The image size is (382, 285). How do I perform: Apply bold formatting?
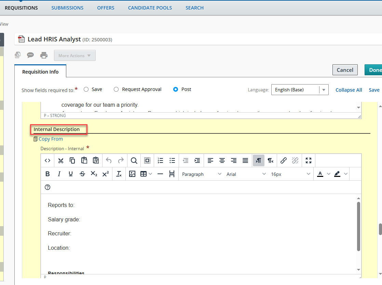tap(47, 174)
